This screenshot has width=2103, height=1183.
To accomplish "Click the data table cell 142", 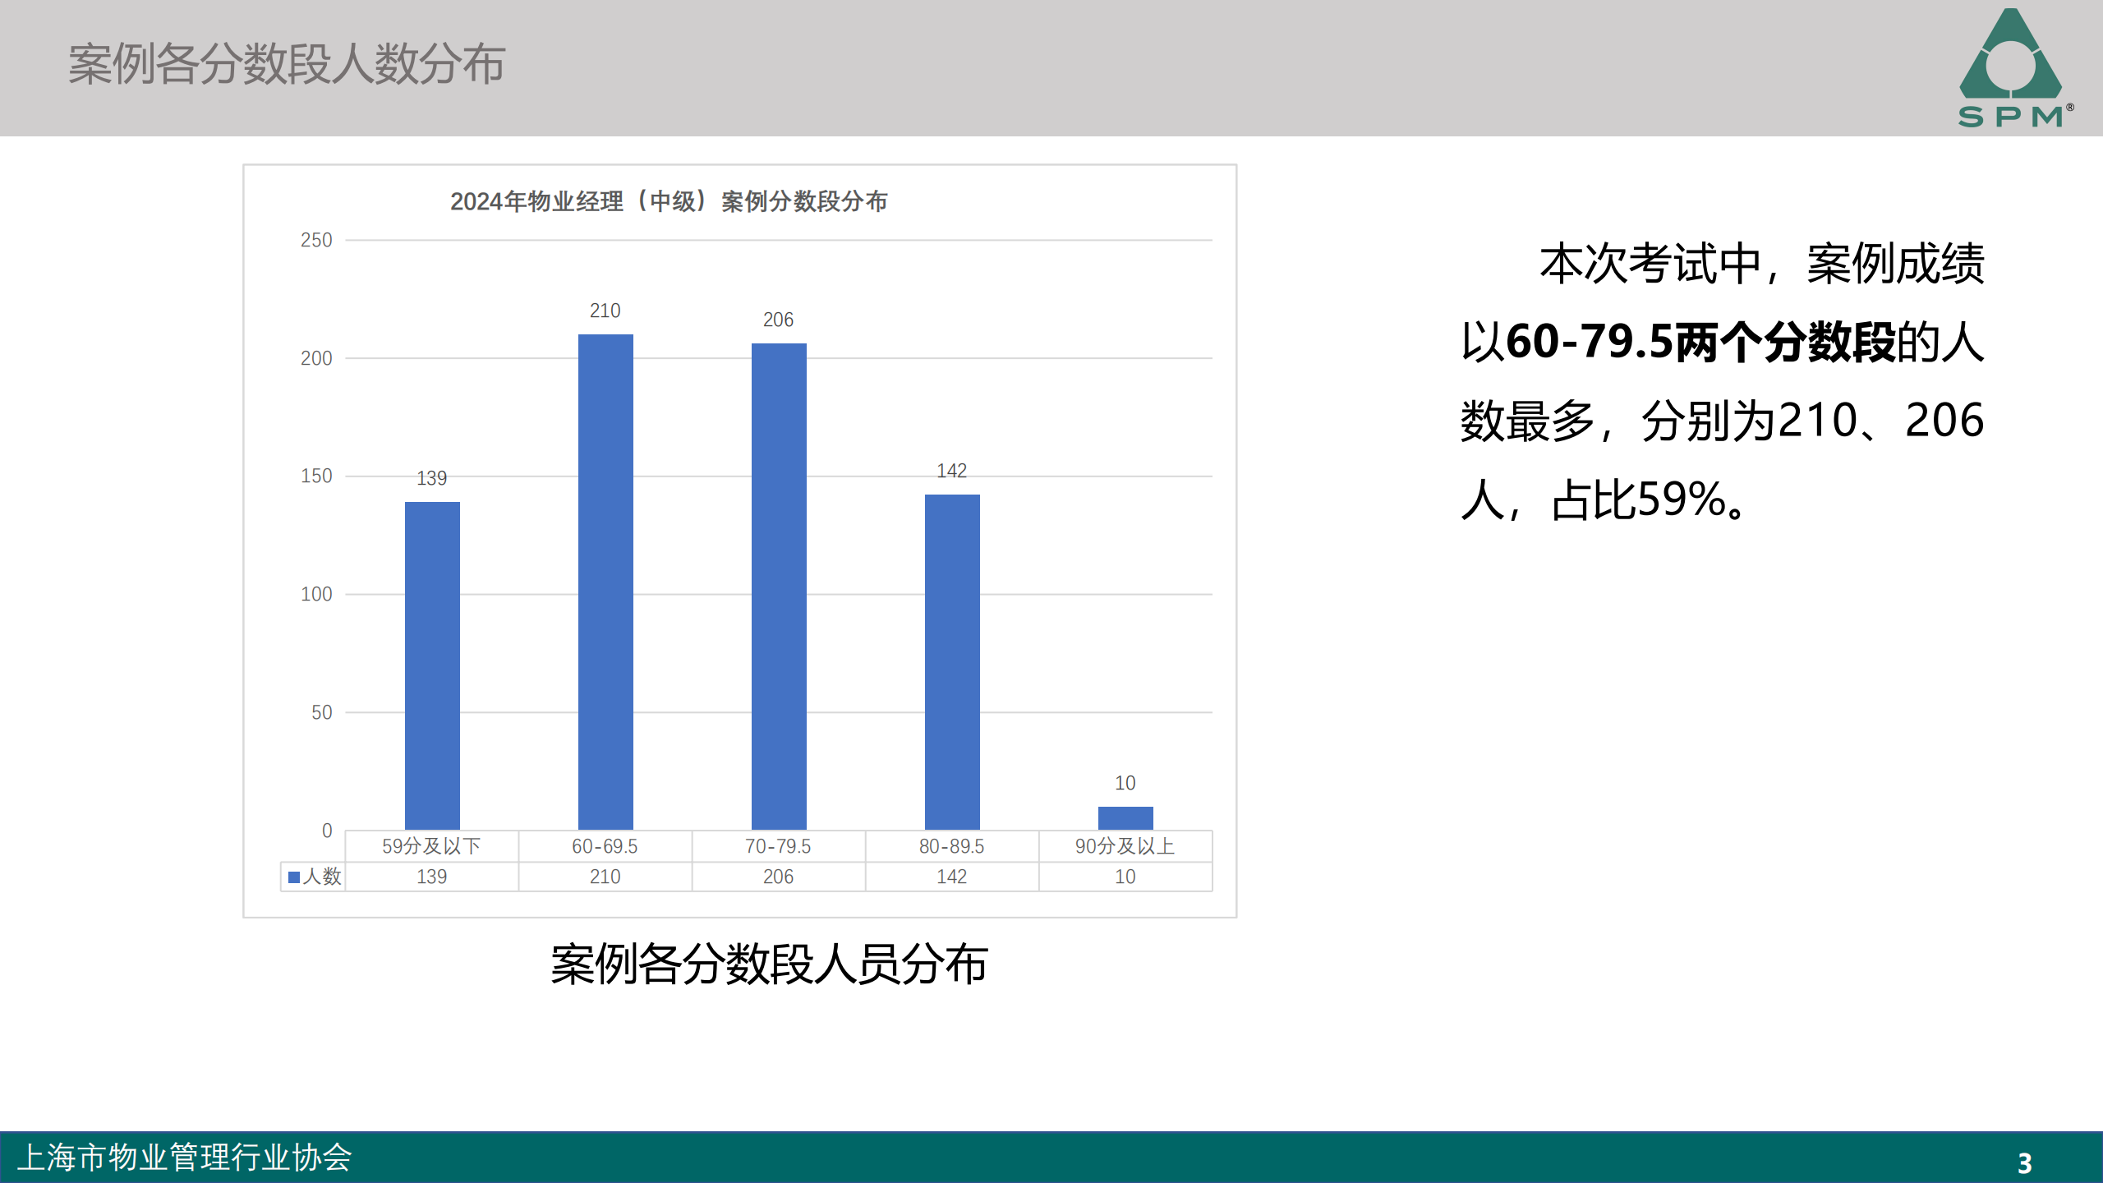I will (x=952, y=877).
